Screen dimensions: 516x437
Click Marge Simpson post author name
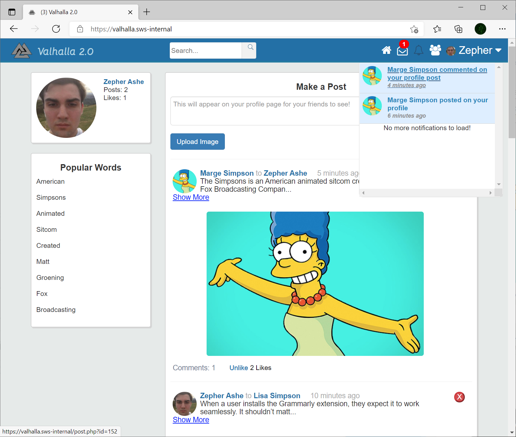pyautogui.click(x=227, y=173)
